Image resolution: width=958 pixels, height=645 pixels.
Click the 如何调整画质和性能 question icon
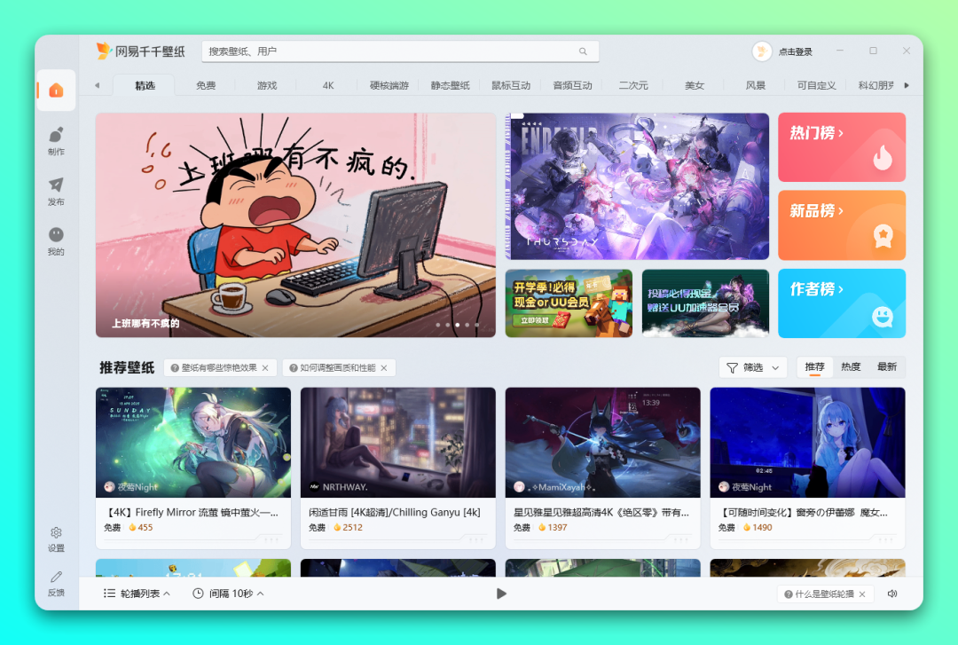click(x=294, y=367)
